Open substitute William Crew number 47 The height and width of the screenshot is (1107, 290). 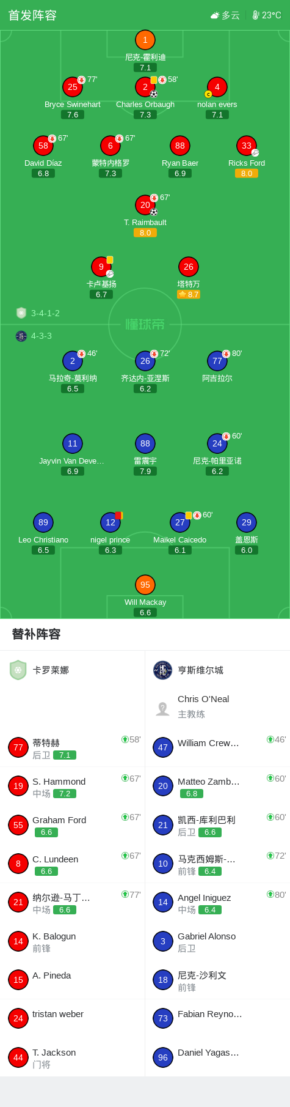pos(217,747)
